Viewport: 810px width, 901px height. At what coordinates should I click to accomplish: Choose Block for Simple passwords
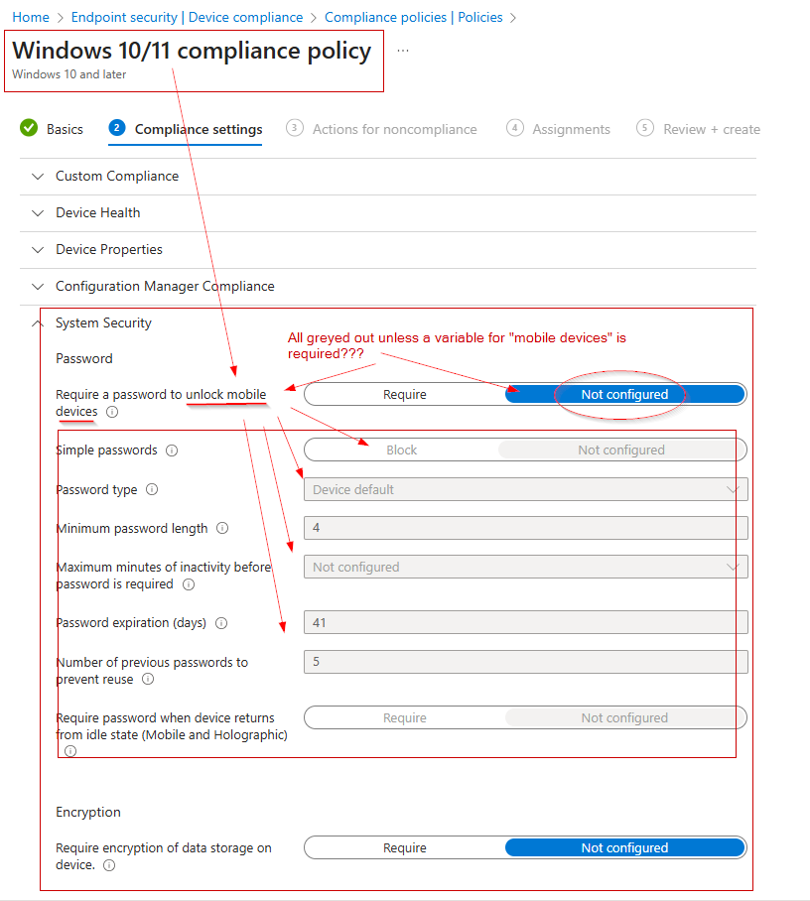pos(401,450)
